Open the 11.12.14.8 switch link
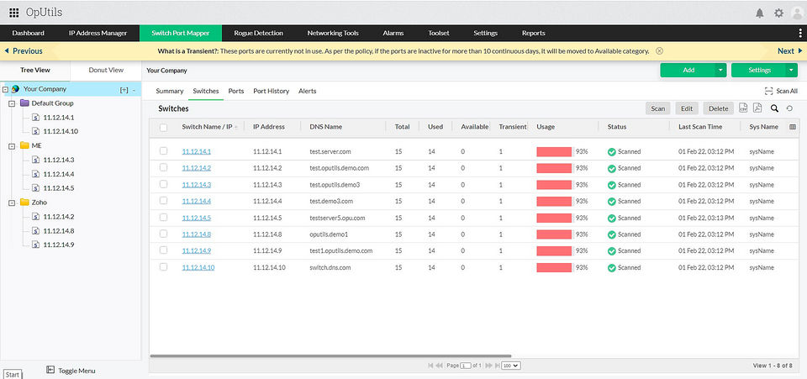Viewport: 807px width, 379px height. [x=197, y=234]
